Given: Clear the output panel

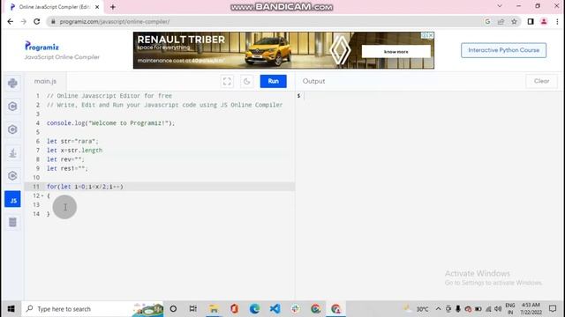Looking at the screenshot, I should [541, 81].
